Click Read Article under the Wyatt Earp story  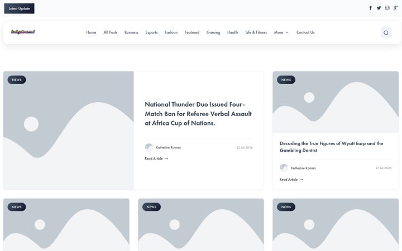coord(289,180)
